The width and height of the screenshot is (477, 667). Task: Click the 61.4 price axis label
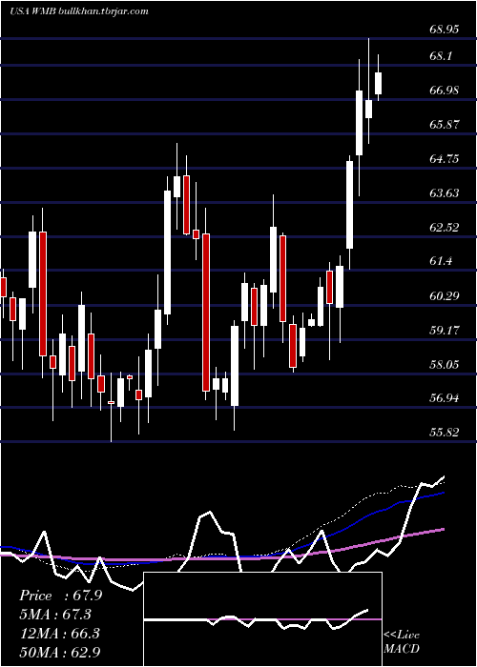click(x=441, y=261)
